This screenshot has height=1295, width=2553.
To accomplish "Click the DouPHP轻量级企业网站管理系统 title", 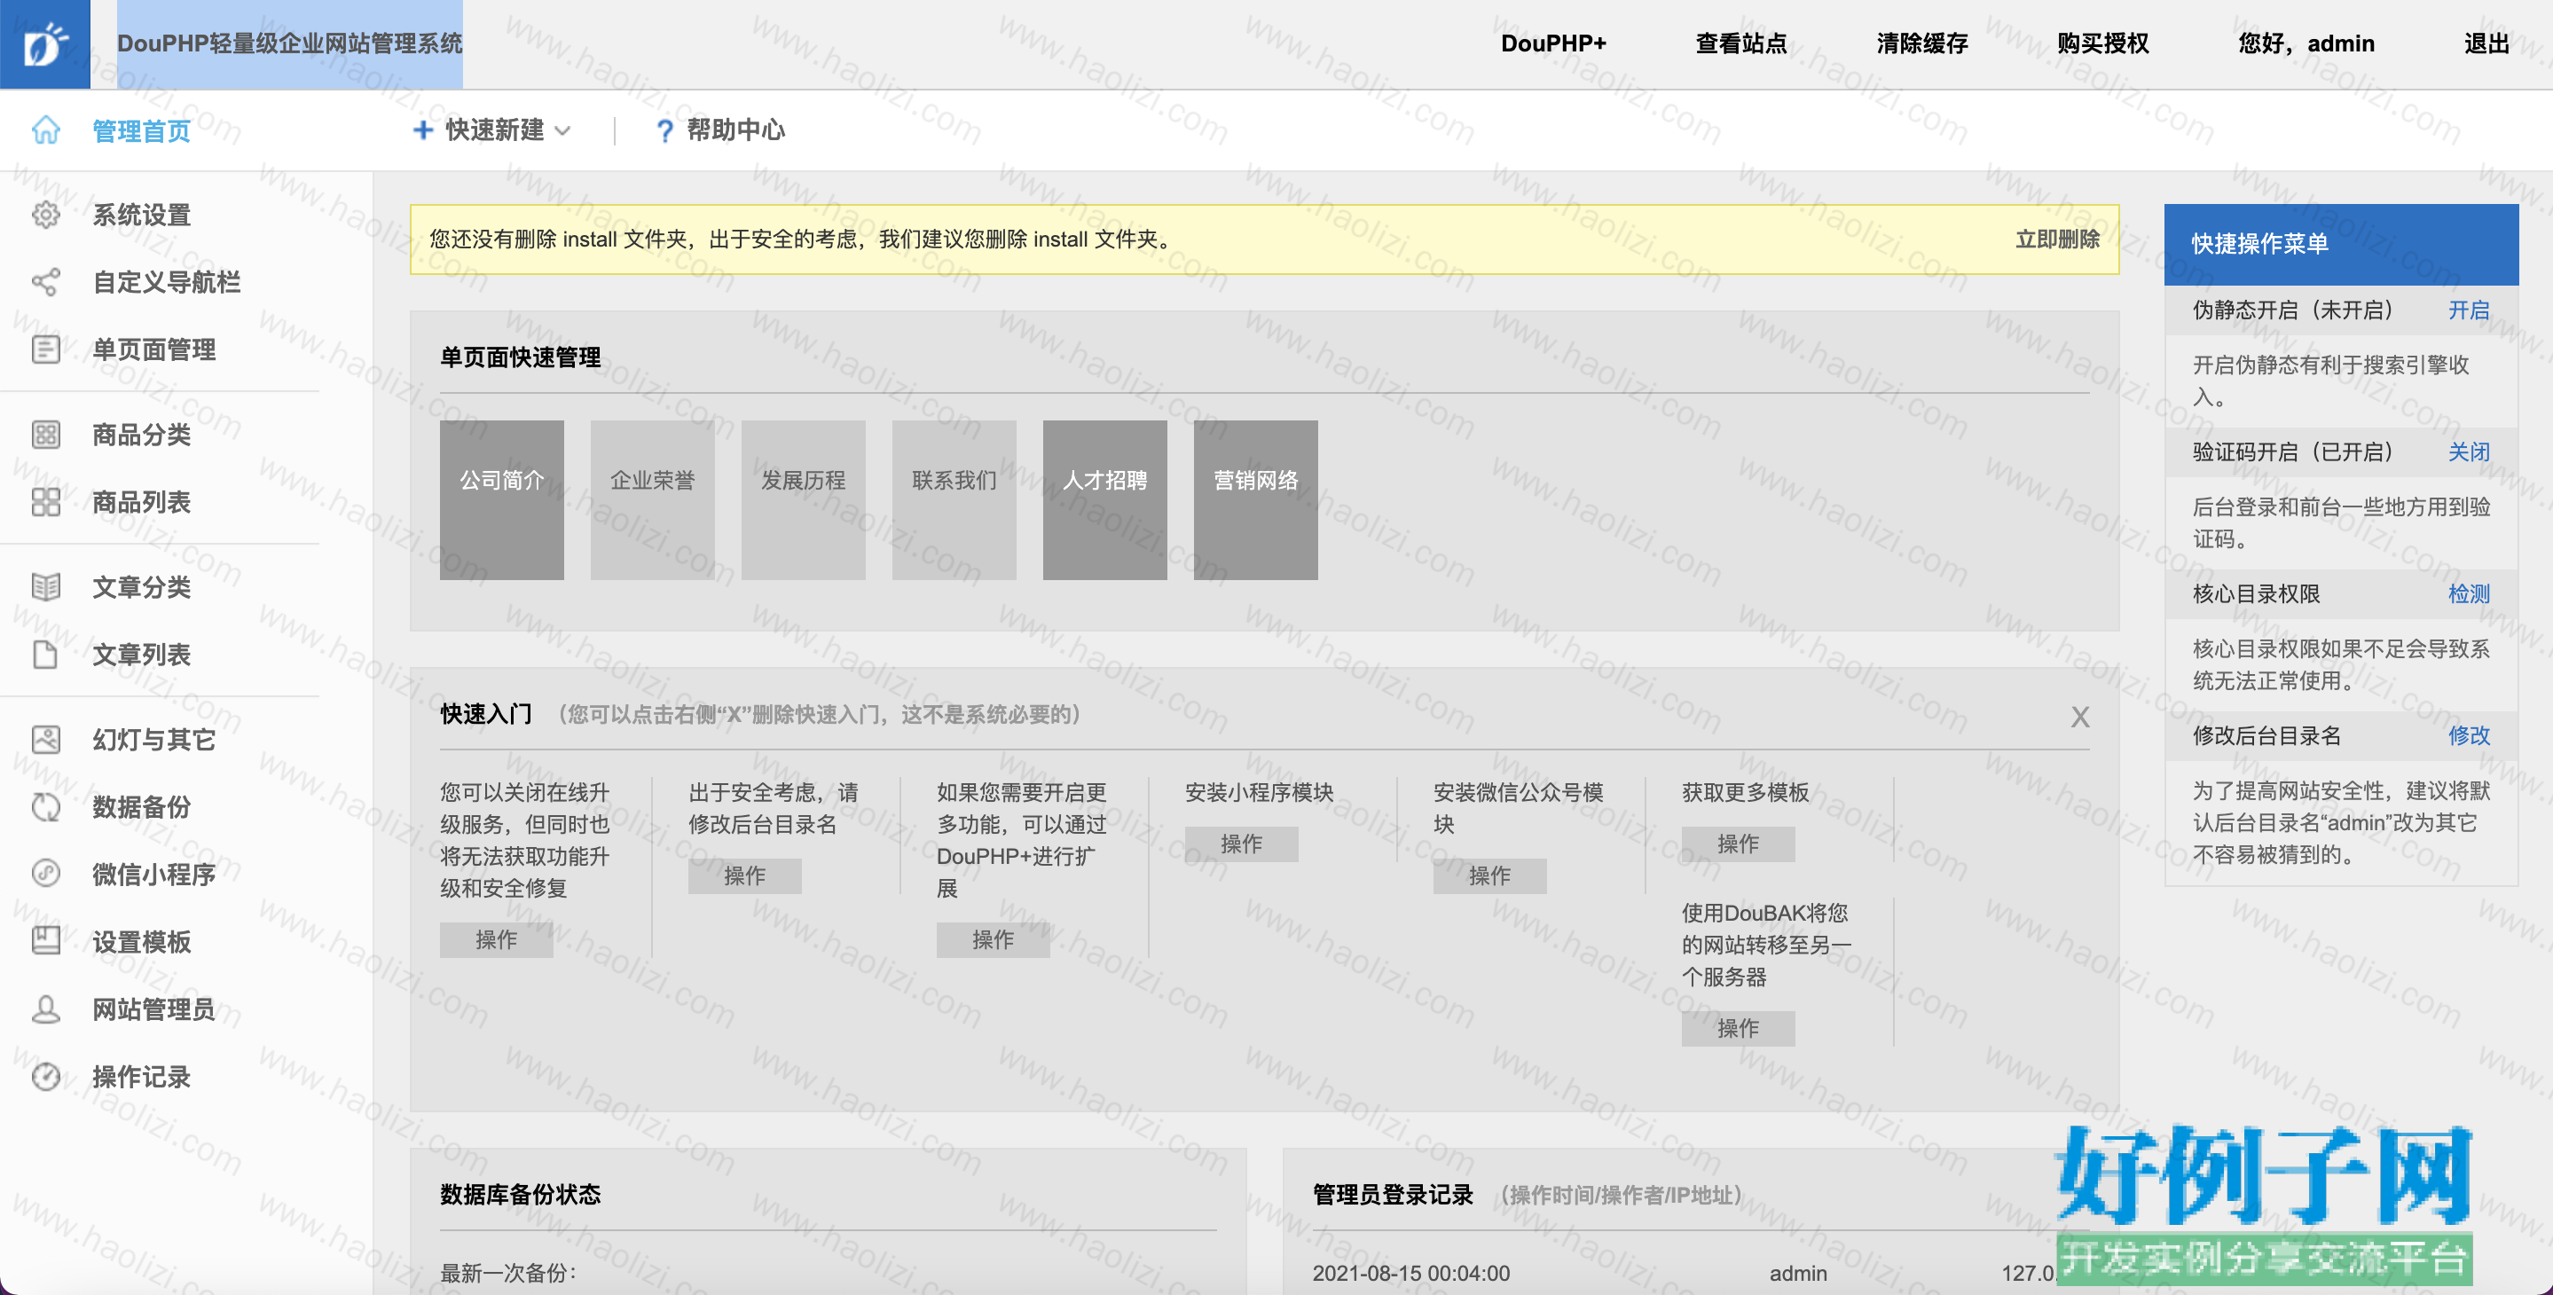I will pyautogui.click(x=289, y=43).
